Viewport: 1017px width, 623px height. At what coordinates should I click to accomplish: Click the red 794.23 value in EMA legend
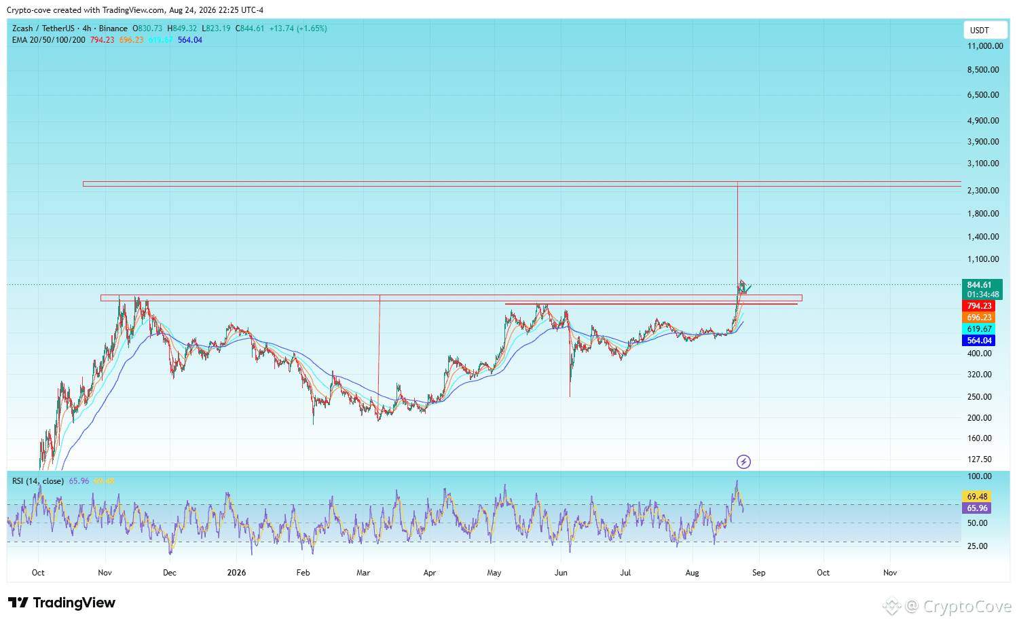coord(103,40)
